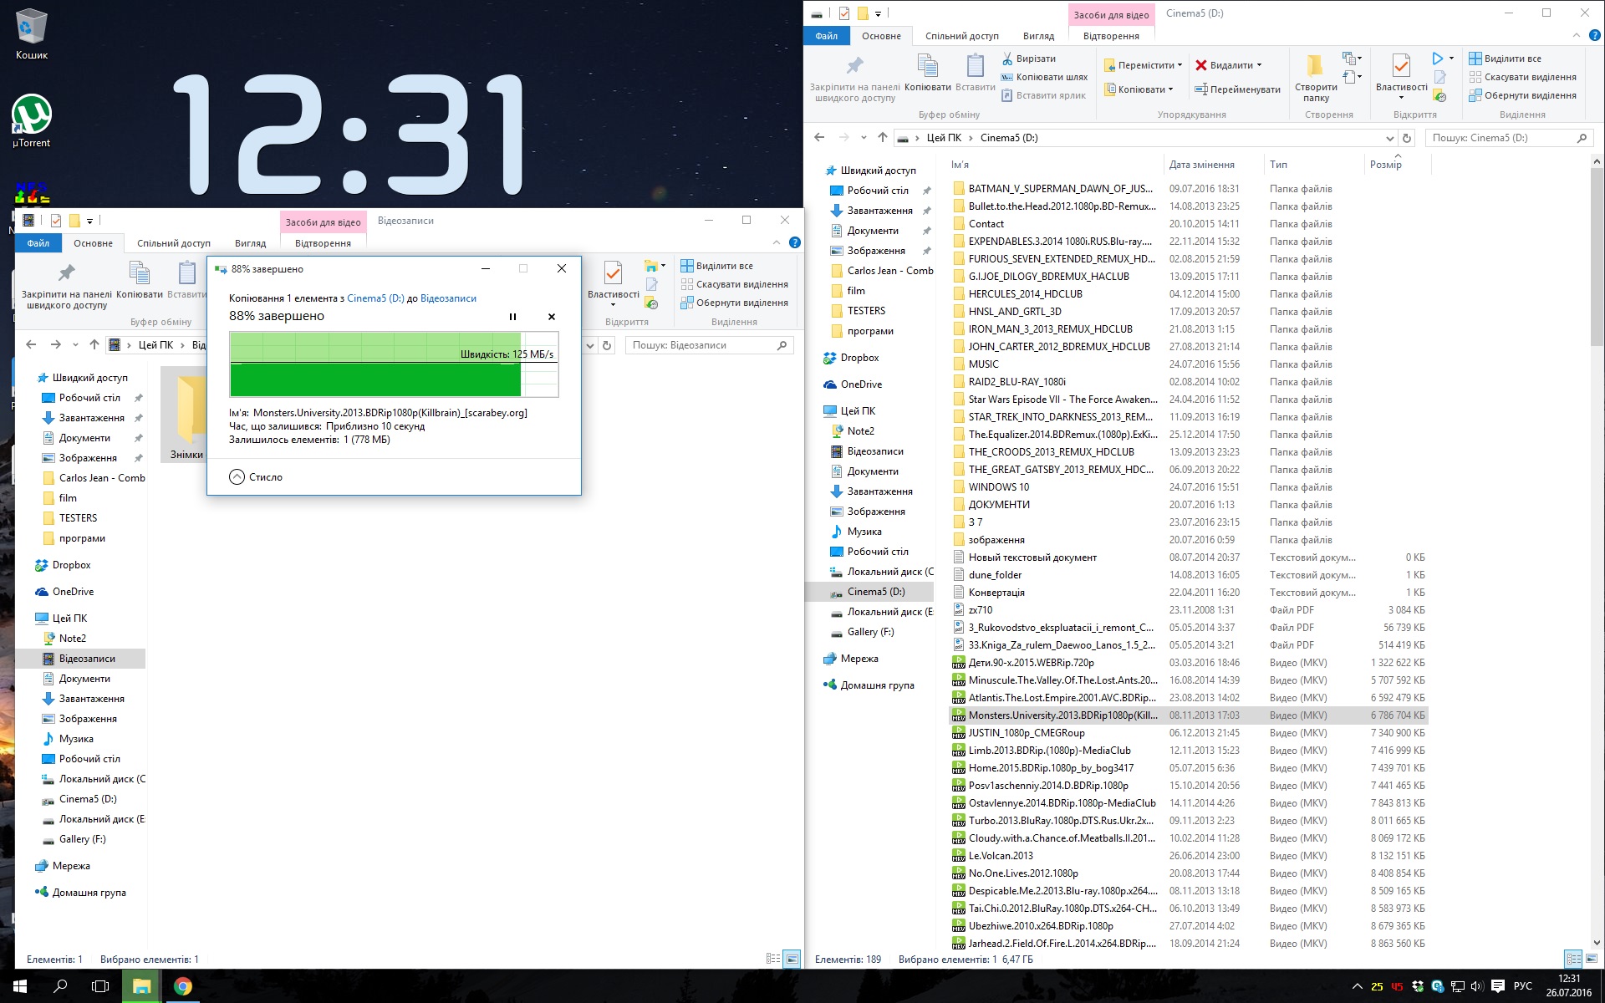1605x1003 pixels.
Task: Switch to Спільний доступ tab in Відеозаписи
Action: pyautogui.click(x=174, y=243)
